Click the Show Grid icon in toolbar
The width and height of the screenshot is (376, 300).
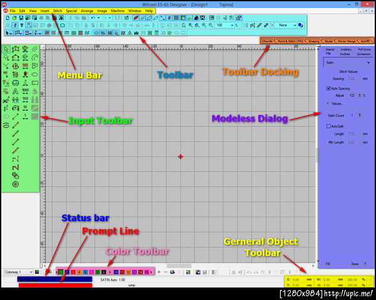point(176,18)
